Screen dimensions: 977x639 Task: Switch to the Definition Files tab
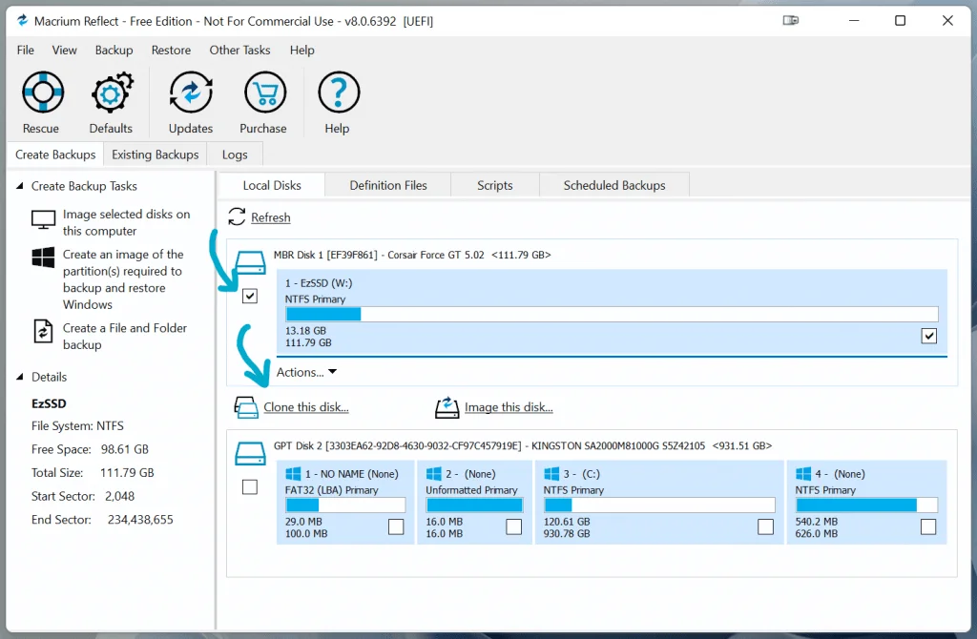[388, 186]
